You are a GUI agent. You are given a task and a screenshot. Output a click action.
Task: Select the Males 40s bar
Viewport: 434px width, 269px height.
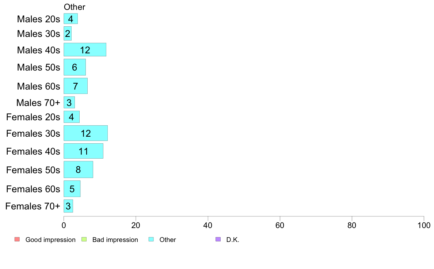(x=85, y=50)
